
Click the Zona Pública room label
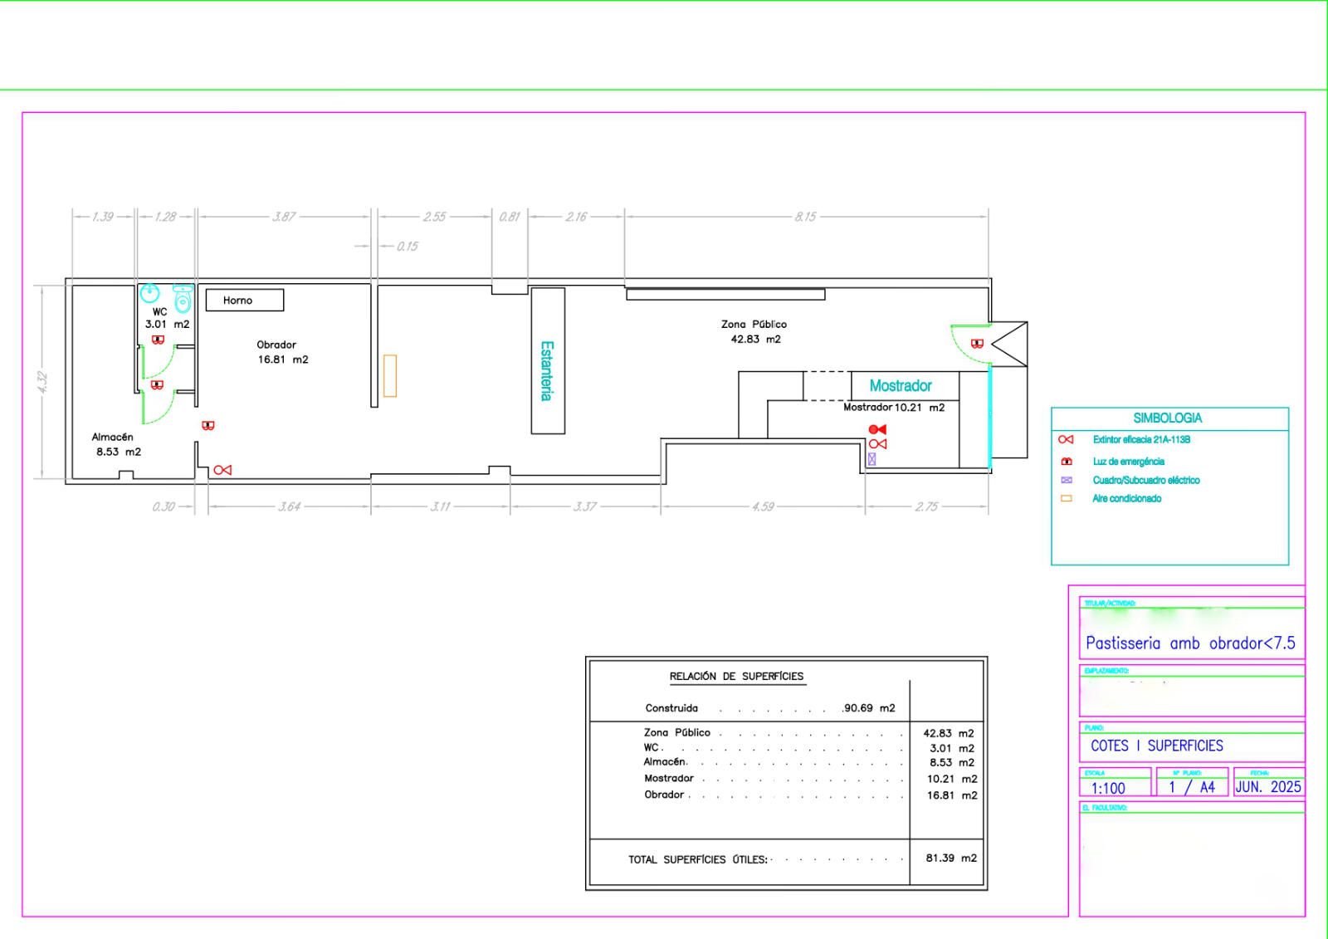(754, 325)
